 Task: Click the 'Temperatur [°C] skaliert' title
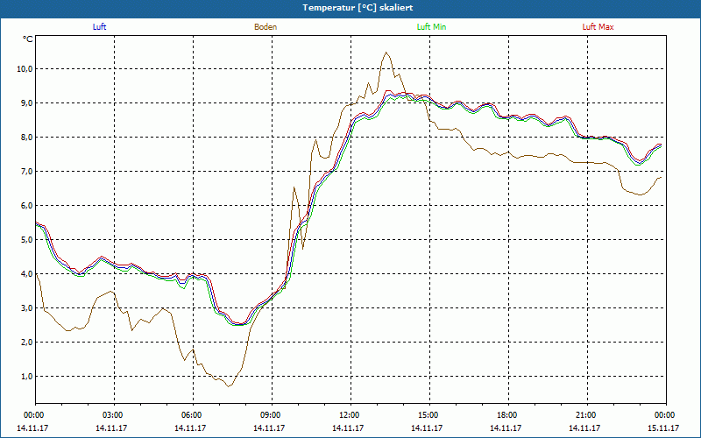pyautogui.click(x=358, y=8)
